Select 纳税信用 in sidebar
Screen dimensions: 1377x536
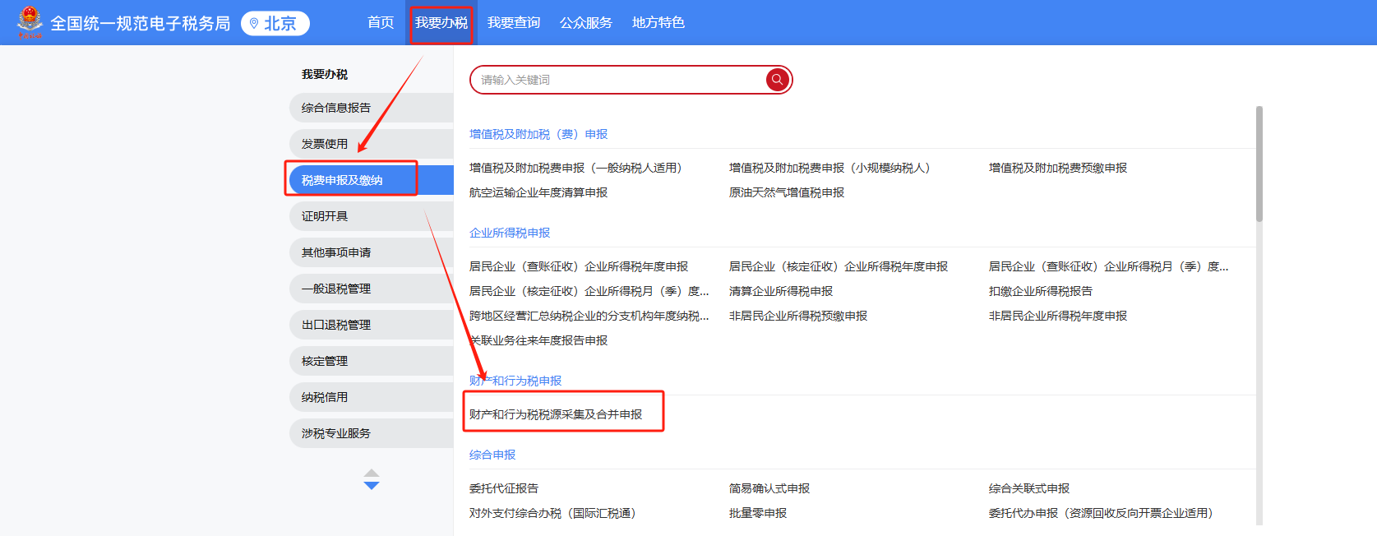pos(372,397)
